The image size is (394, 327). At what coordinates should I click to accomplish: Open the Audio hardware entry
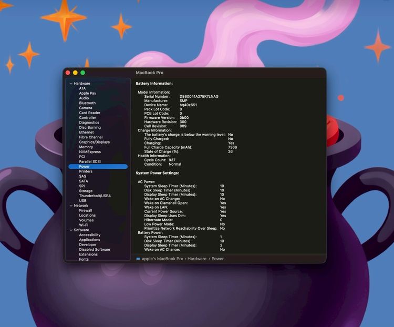pos(84,98)
